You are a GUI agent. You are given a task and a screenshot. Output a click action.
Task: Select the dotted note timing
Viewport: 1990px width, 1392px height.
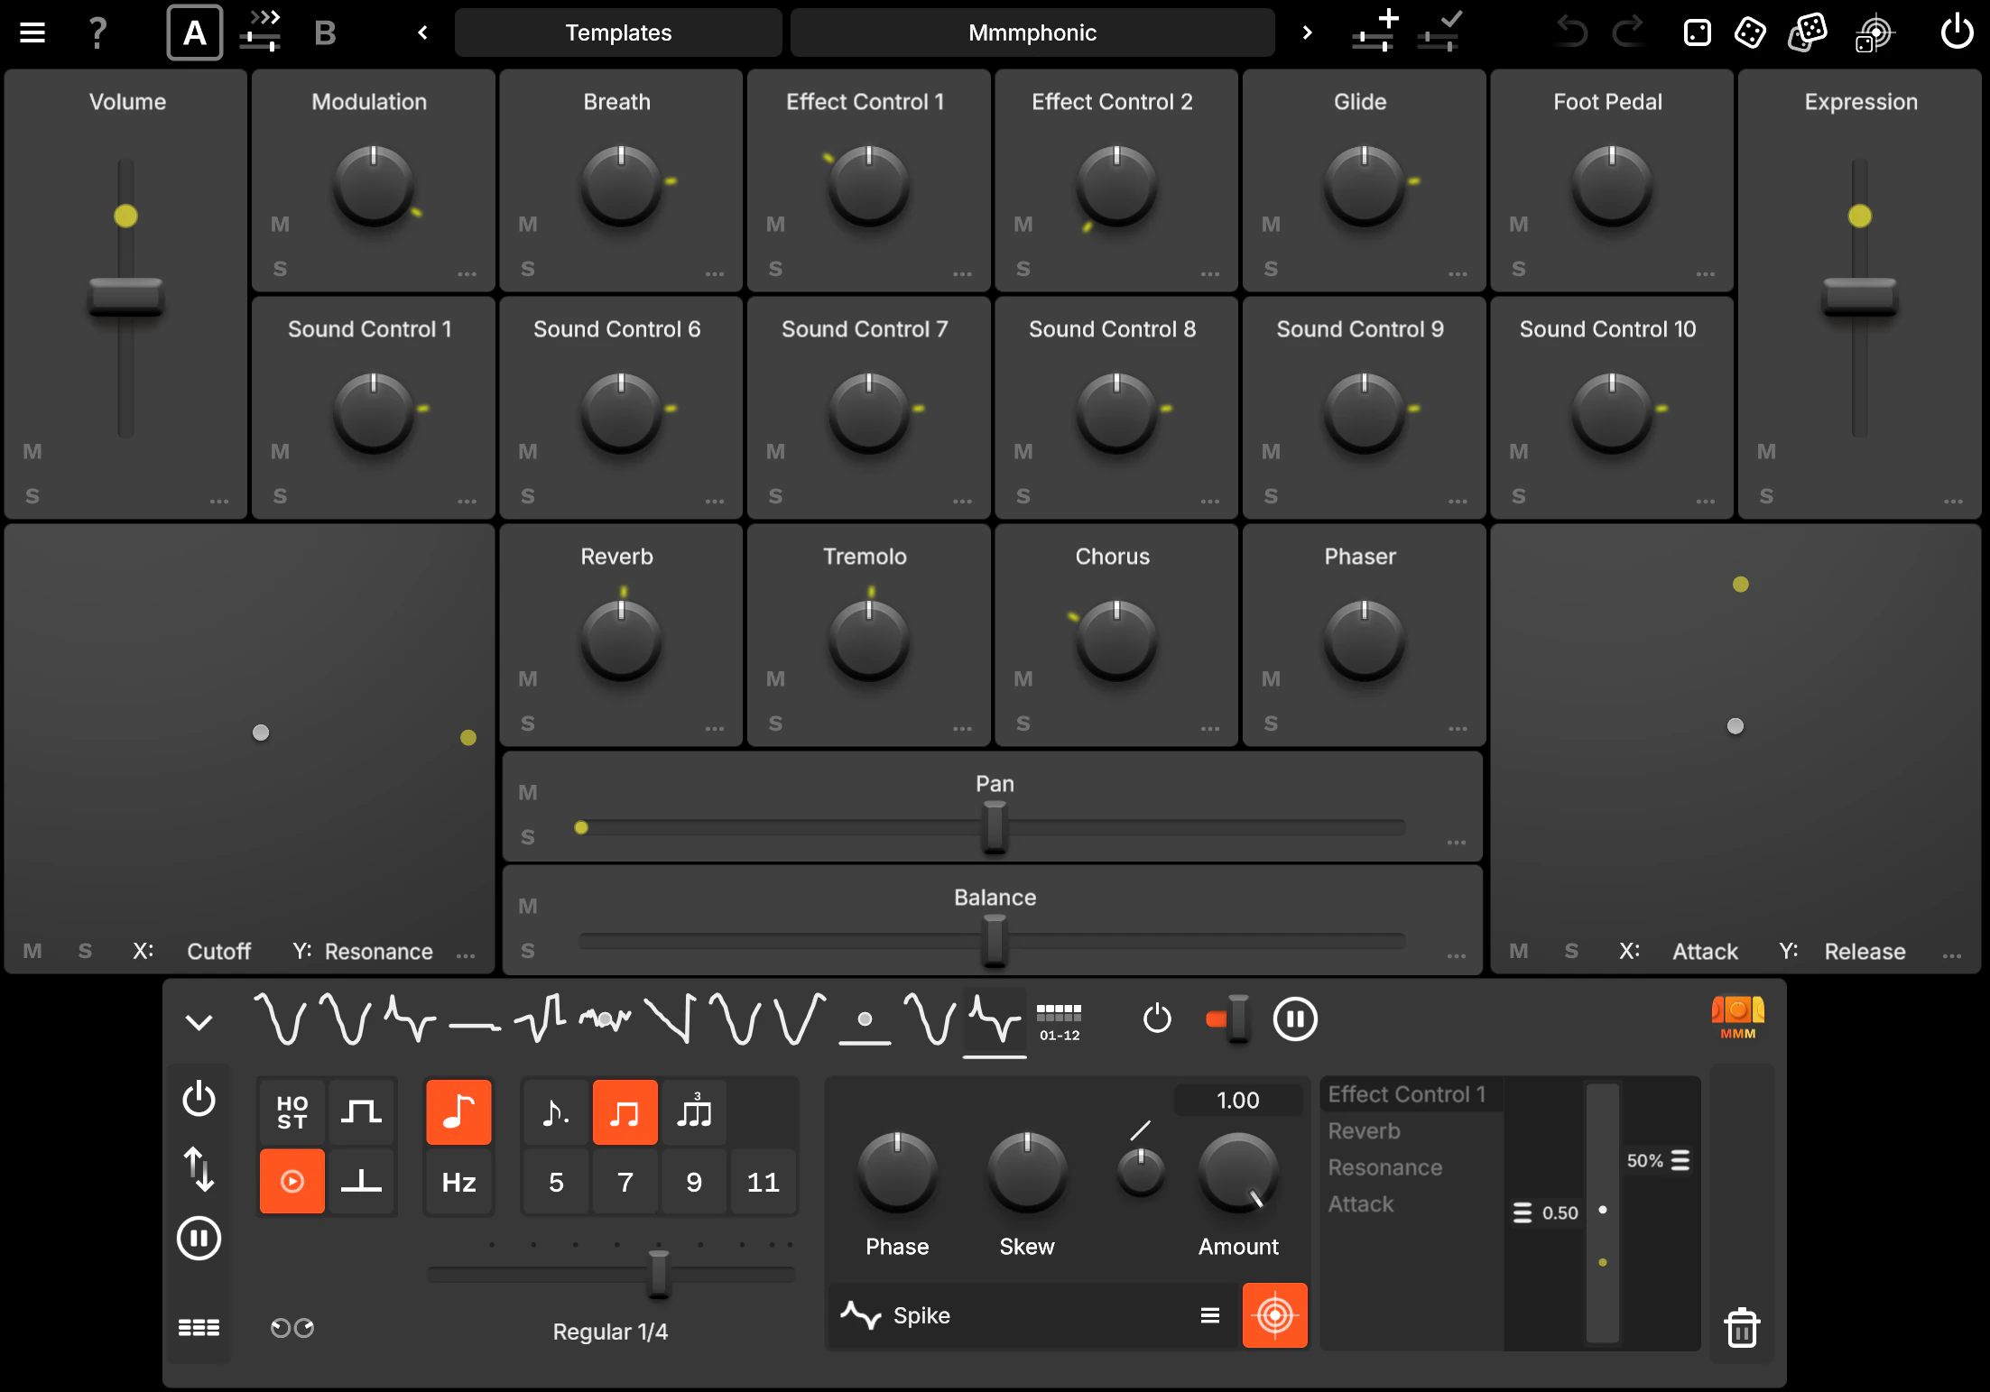556,1111
